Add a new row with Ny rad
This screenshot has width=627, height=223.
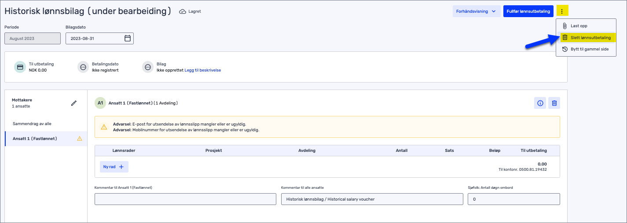click(114, 167)
